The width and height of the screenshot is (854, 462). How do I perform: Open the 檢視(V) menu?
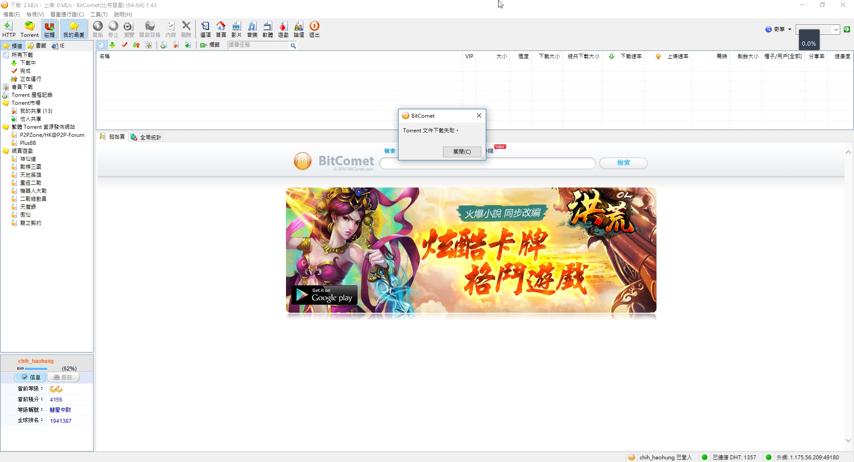point(35,15)
